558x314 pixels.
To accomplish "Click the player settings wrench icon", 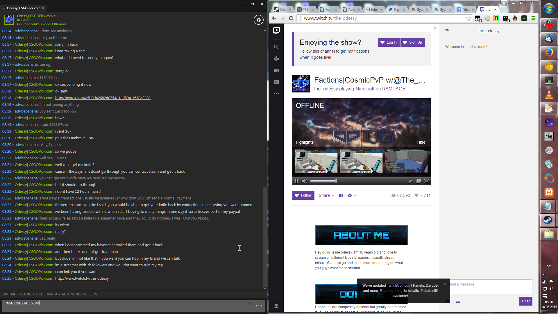I will coord(410,181).
